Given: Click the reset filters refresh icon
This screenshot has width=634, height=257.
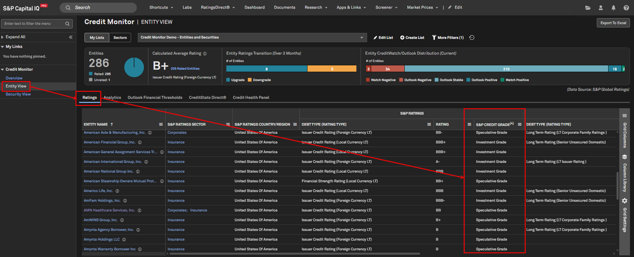Looking at the screenshot, I should [472, 38].
